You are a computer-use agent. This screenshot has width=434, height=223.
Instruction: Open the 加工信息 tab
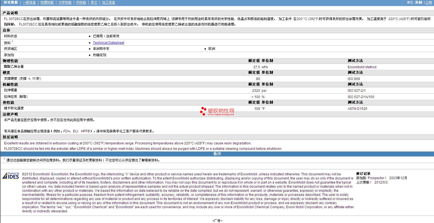(108, 2)
